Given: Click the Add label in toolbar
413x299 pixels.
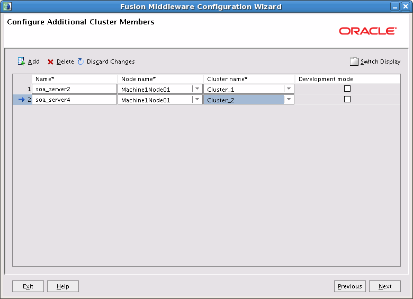Looking at the screenshot, I should (34, 61).
